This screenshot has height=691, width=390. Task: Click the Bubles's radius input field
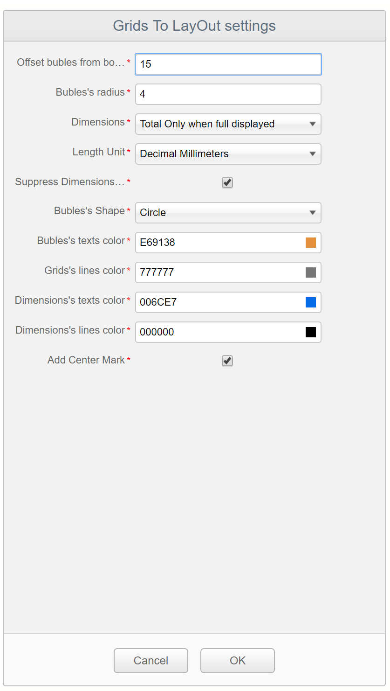[x=228, y=94]
